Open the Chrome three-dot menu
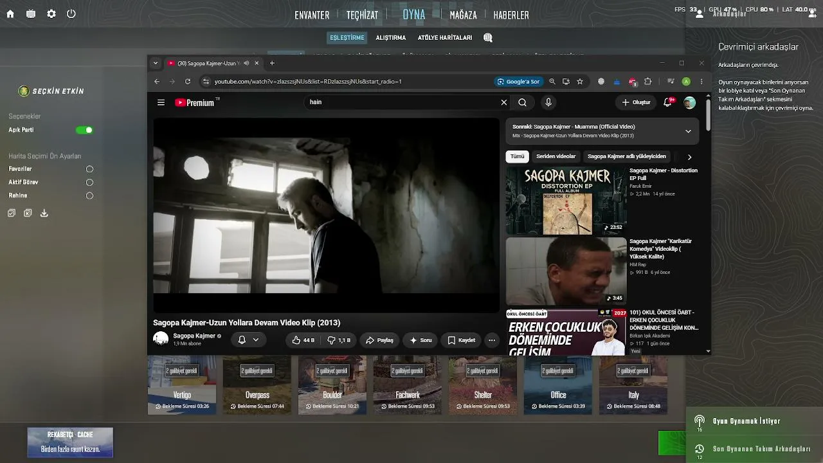 pos(701,82)
